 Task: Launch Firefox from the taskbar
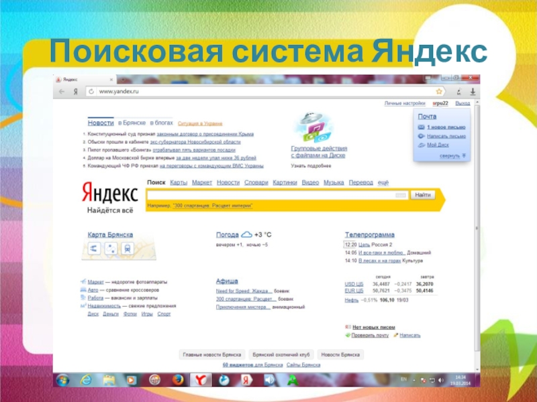coord(178,380)
